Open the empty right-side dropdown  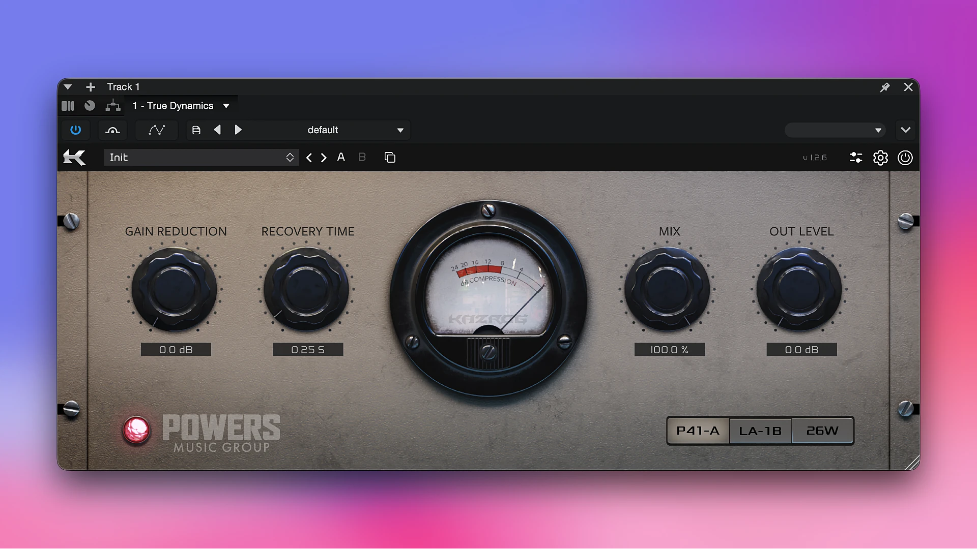(x=835, y=130)
